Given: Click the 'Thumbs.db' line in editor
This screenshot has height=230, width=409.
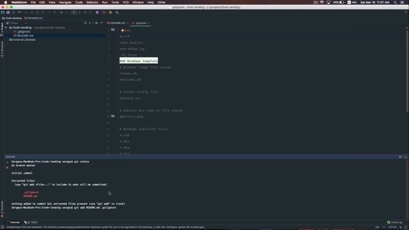Looking at the screenshot, I should (x=128, y=73).
